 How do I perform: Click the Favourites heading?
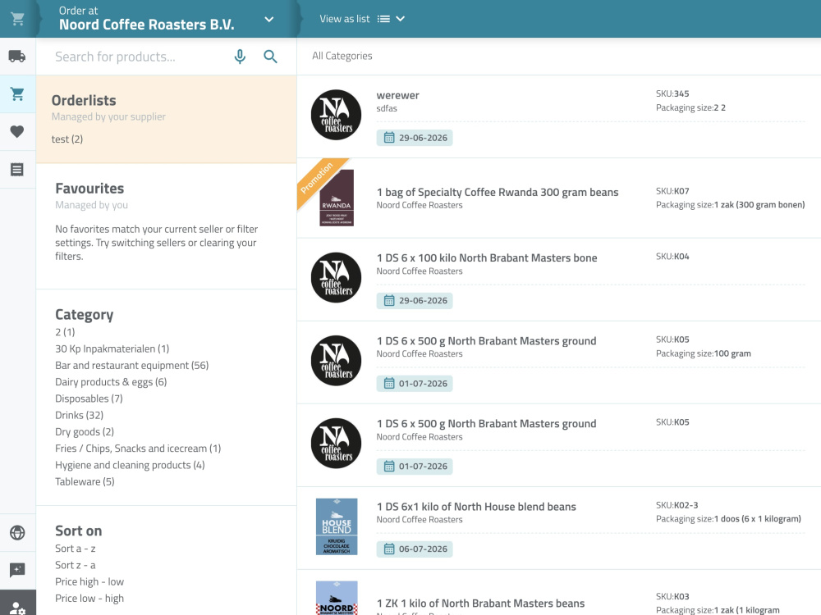(89, 189)
